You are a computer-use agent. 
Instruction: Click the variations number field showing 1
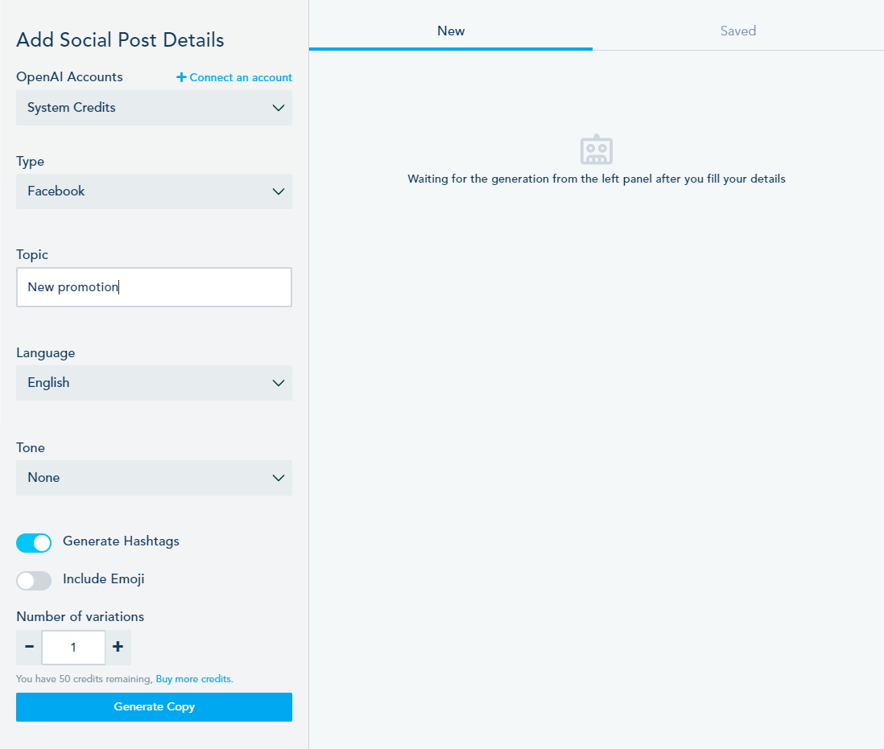pos(73,647)
